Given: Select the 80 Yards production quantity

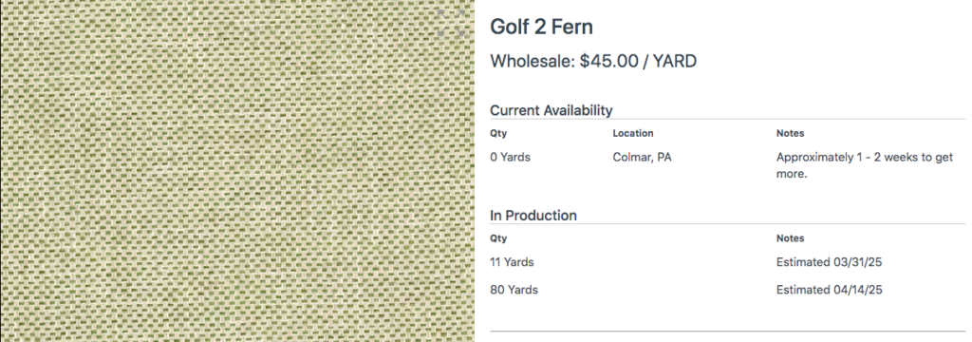Looking at the screenshot, I should pyautogui.click(x=514, y=290).
